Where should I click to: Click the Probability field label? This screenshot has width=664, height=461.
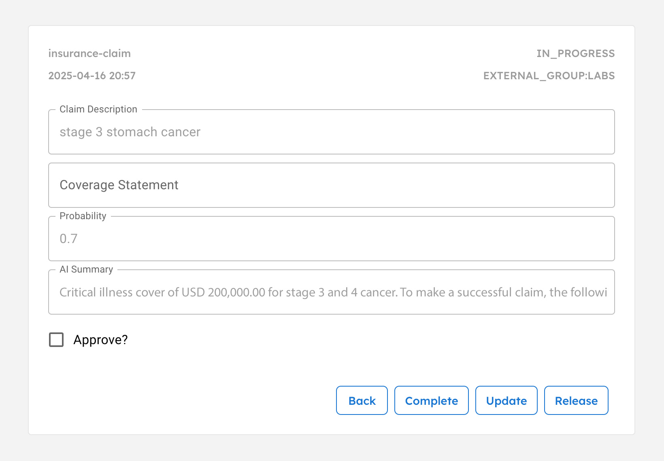(x=83, y=216)
